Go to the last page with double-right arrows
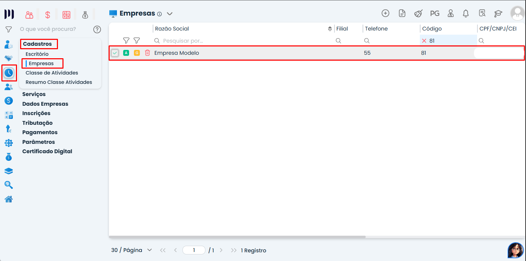The height and width of the screenshot is (261, 526). click(x=234, y=250)
